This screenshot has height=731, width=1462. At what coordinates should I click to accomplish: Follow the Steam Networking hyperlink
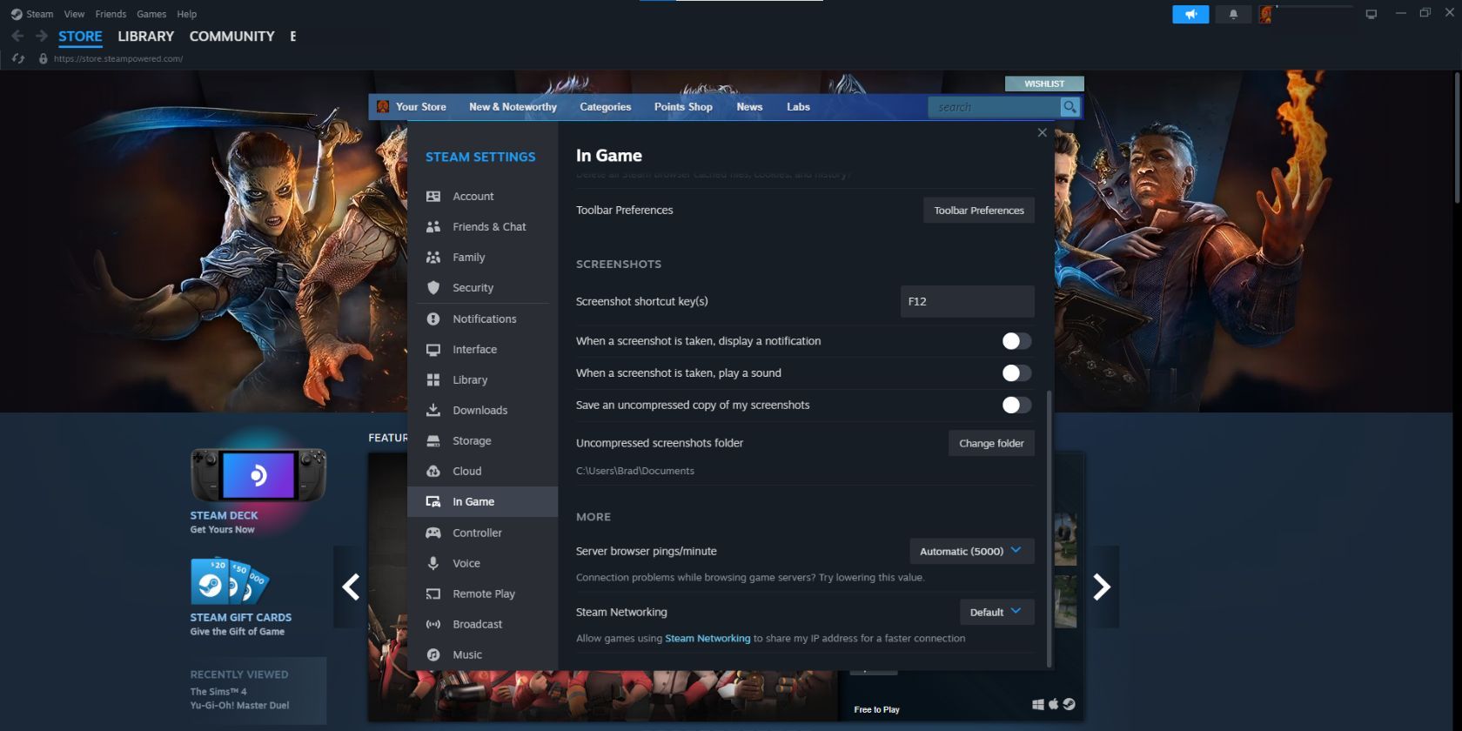tap(707, 638)
